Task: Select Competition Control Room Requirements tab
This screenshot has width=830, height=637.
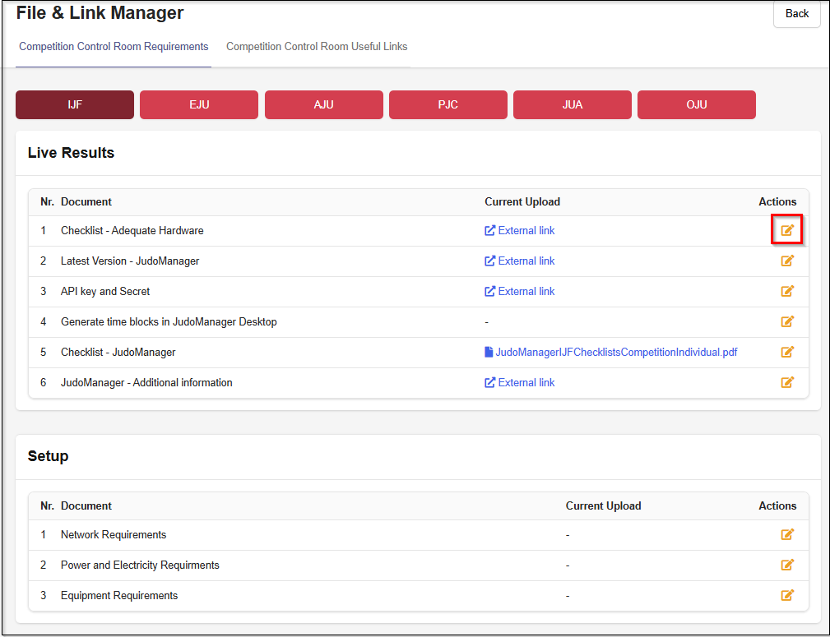Action: pos(114,47)
